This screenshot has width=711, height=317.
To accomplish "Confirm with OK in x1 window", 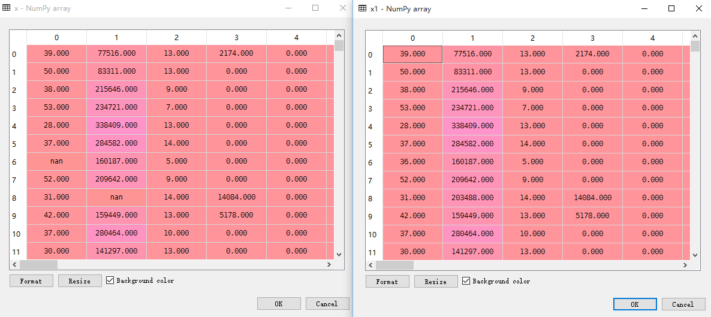I will pos(635,304).
